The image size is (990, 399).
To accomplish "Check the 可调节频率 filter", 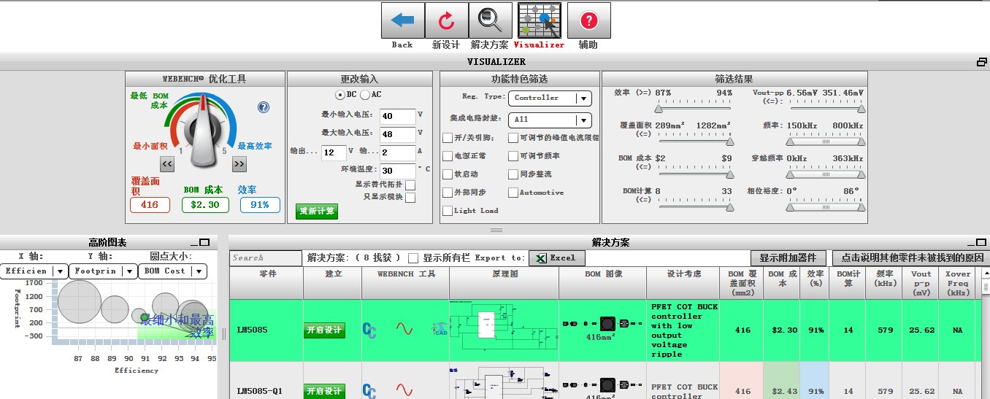I will click(x=513, y=155).
